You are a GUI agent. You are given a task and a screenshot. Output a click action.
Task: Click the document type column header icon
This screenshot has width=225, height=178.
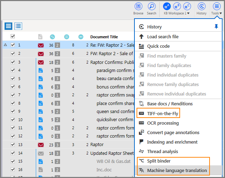[40, 37]
